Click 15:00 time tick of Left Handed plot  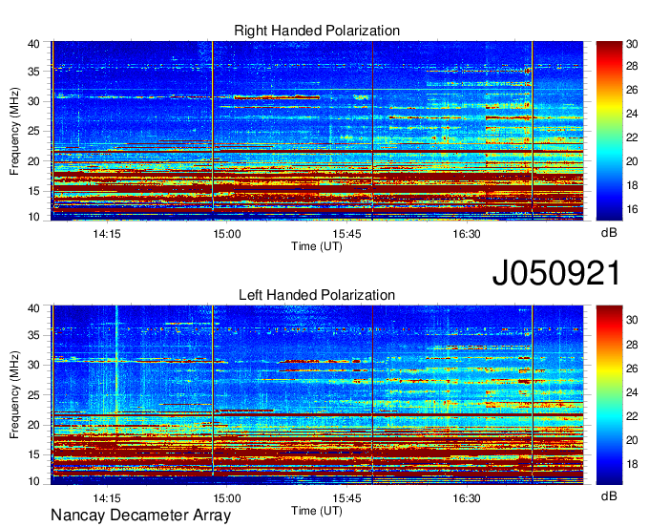[227, 498]
